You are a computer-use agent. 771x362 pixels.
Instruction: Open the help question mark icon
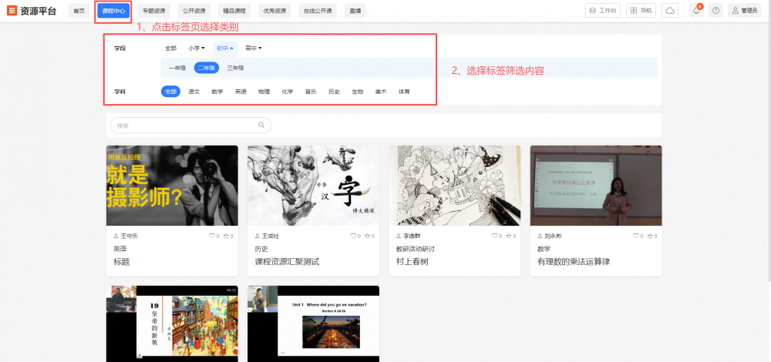tap(715, 11)
